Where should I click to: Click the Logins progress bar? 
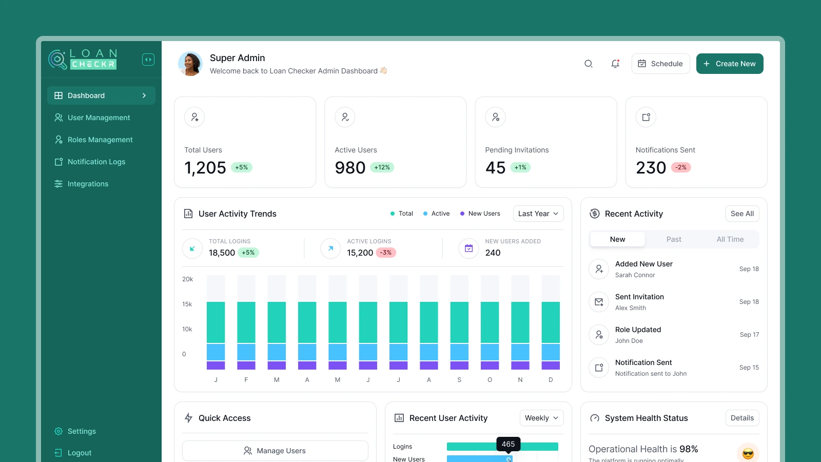502,447
